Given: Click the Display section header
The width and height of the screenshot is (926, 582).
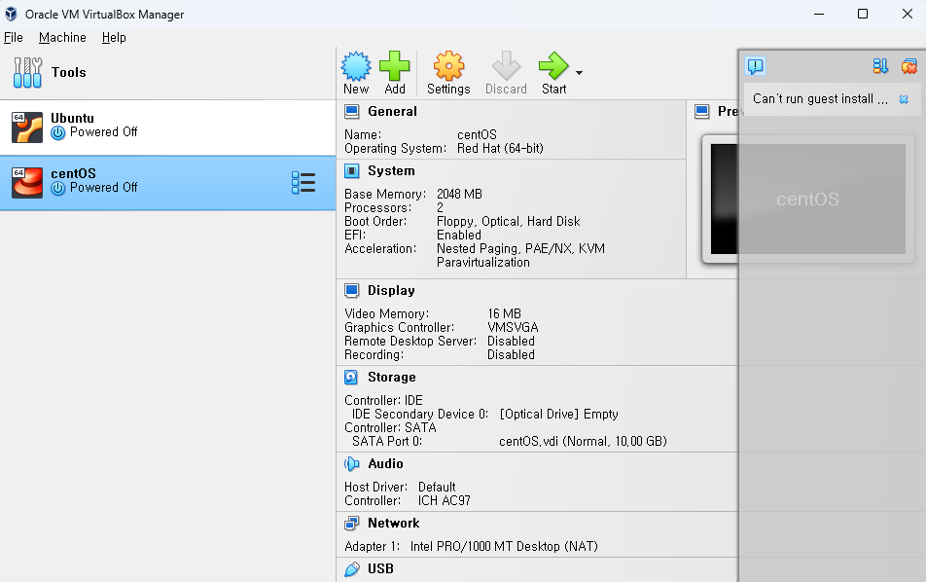Looking at the screenshot, I should point(391,290).
